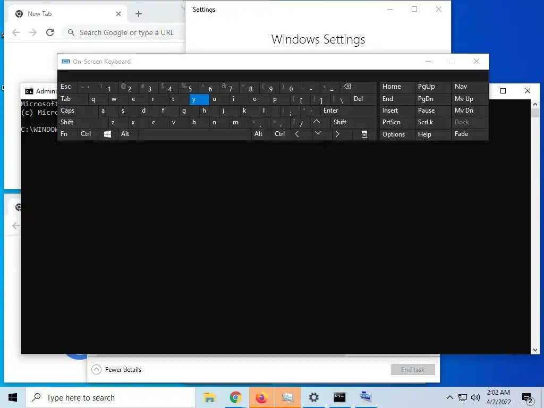Screen dimensions: 544x408
Task: Click the End key on On-Screen Keyboard
Action: (x=397, y=99)
